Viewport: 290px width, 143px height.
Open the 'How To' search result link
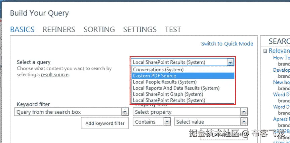coord(282,58)
